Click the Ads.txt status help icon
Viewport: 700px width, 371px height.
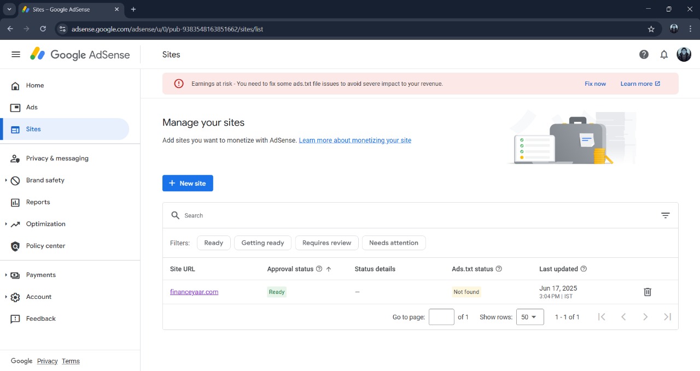pos(499,269)
